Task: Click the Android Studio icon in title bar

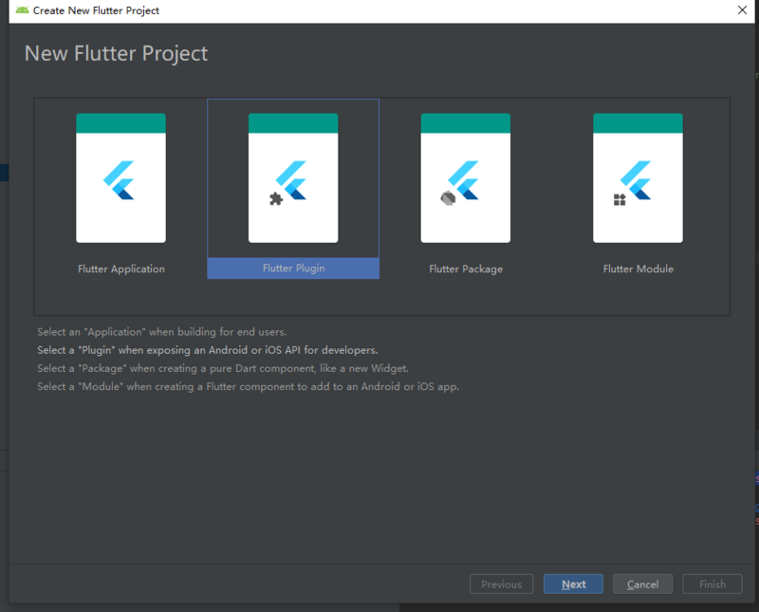Action: (x=21, y=10)
